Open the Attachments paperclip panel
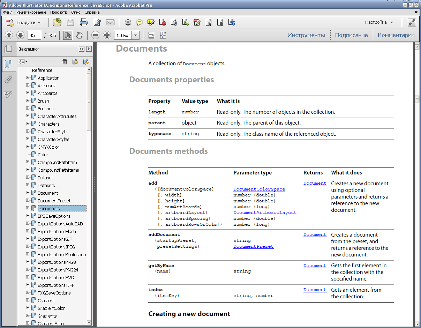This screenshot has height=328, width=421. pyautogui.click(x=8, y=80)
